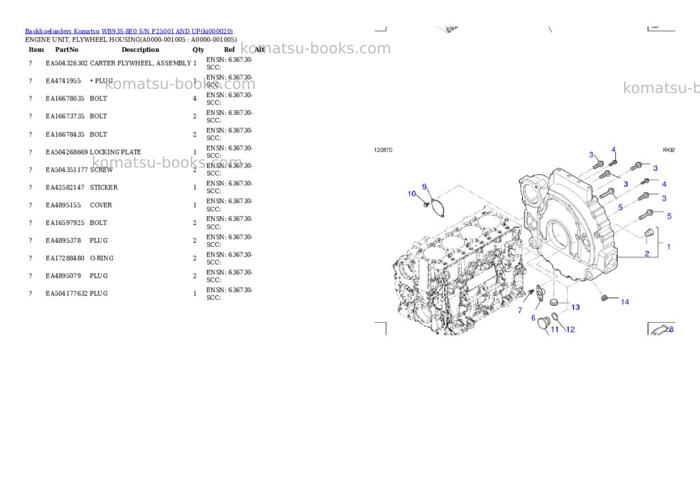Select part number EA16678035
Viewport: 700px width, 496px height.
pos(65,99)
